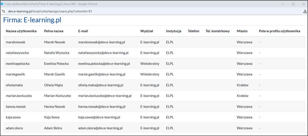Click the 'Miasto' column header
This screenshot has height=136, width=308.
click(242, 31)
